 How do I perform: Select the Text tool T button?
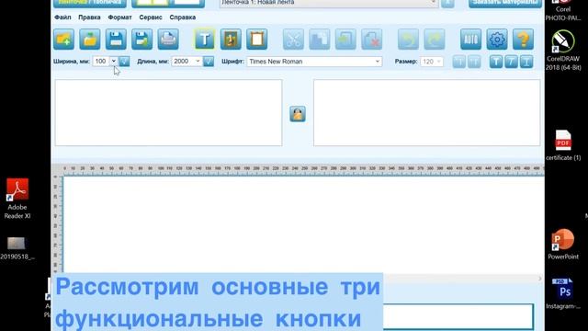[x=205, y=39]
